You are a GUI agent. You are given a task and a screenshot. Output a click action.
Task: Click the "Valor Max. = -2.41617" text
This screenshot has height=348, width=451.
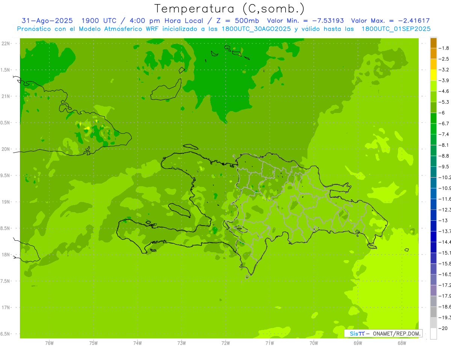[x=390, y=21]
